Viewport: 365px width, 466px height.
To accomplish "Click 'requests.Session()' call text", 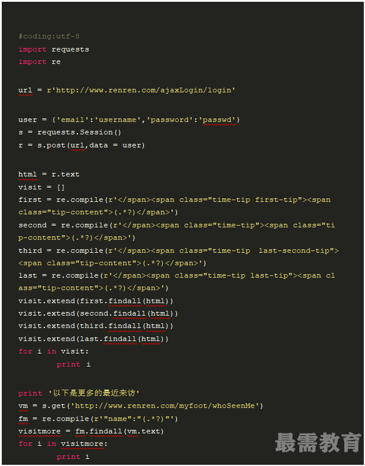I will (x=79, y=132).
